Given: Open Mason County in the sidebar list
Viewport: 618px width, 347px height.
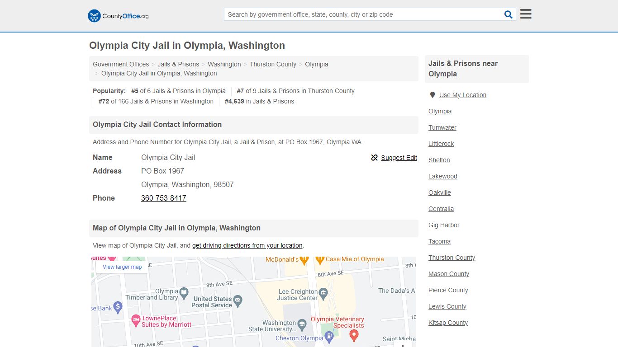Looking at the screenshot, I should tap(449, 274).
